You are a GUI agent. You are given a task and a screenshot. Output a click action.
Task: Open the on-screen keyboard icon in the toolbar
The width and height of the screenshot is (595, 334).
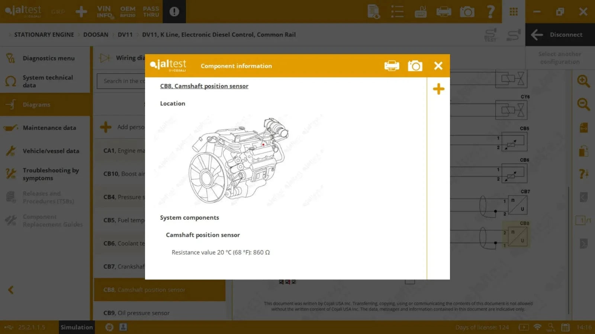[420, 12]
